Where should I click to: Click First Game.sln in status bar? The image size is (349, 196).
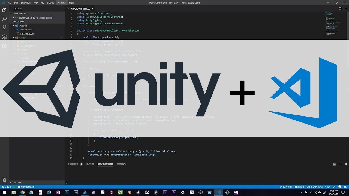pos(26,187)
